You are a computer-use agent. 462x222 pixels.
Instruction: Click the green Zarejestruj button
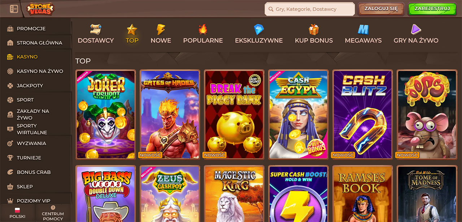tap(432, 9)
